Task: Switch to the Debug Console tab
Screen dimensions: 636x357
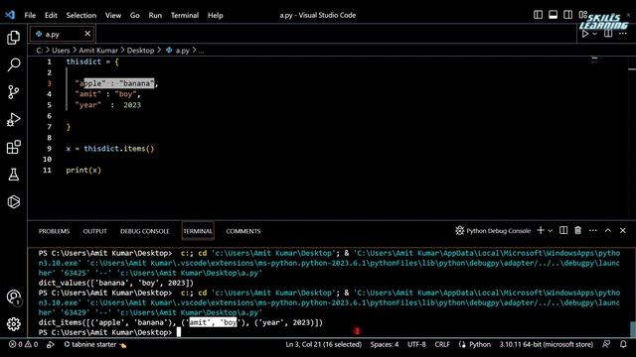Action: click(144, 231)
